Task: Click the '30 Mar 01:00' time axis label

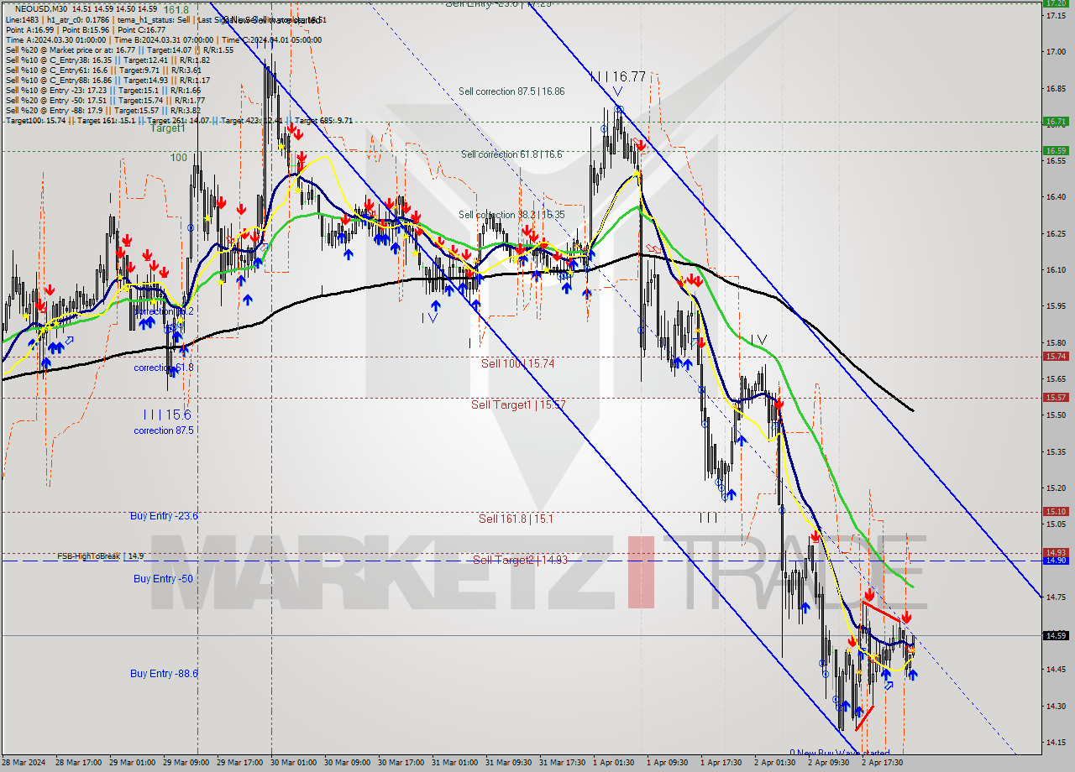Action: pos(293,763)
